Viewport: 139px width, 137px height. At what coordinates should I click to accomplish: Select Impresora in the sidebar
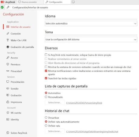click(16, 102)
